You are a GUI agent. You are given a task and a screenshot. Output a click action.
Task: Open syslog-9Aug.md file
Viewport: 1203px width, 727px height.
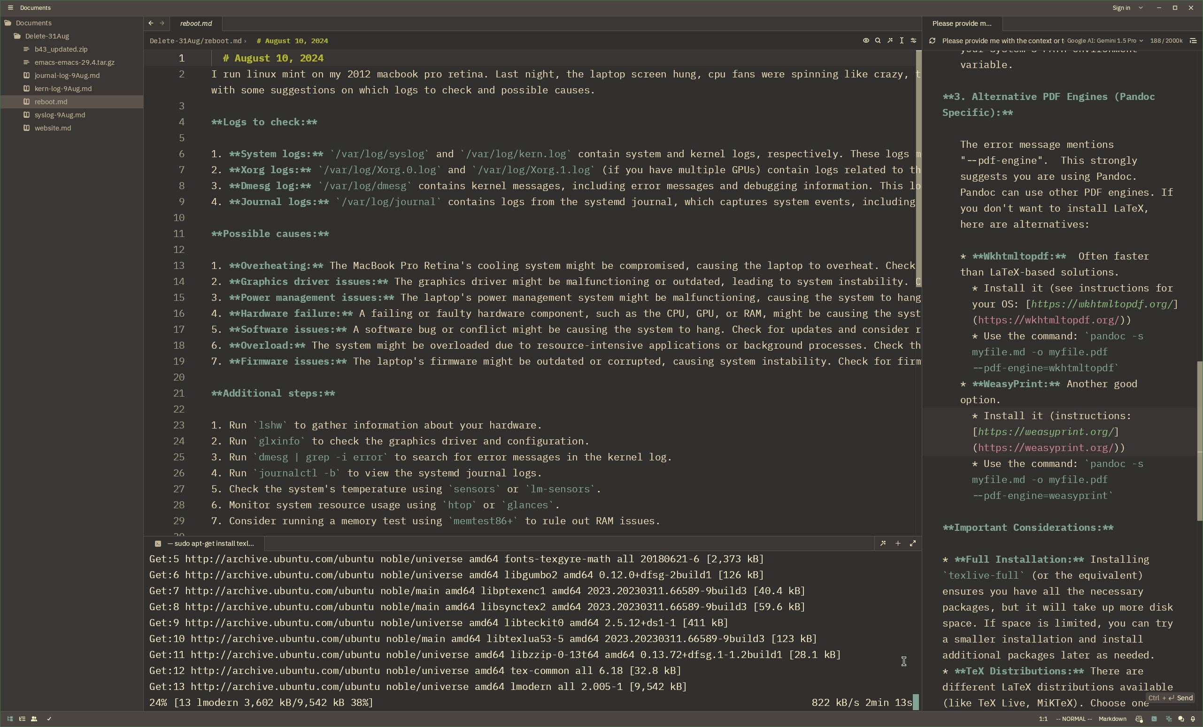pyautogui.click(x=72, y=115)
